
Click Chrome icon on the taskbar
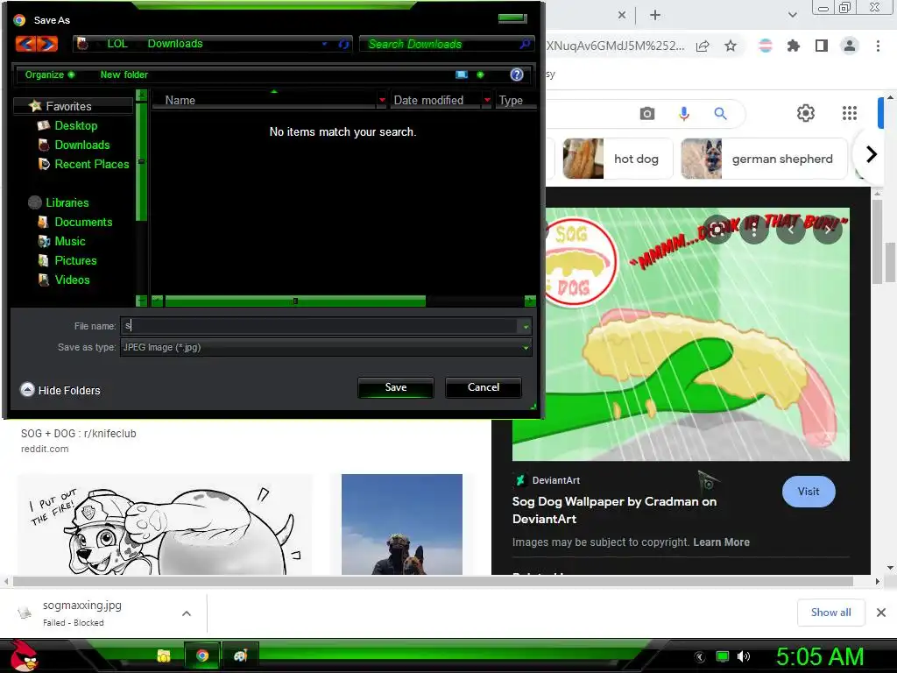pyautogui.click(x=202, y=655)
